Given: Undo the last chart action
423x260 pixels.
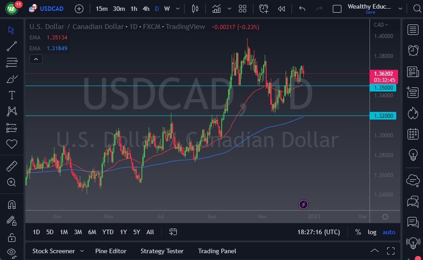Looking at the screenshot, I should pyautogui.click(x=302, y=9).
